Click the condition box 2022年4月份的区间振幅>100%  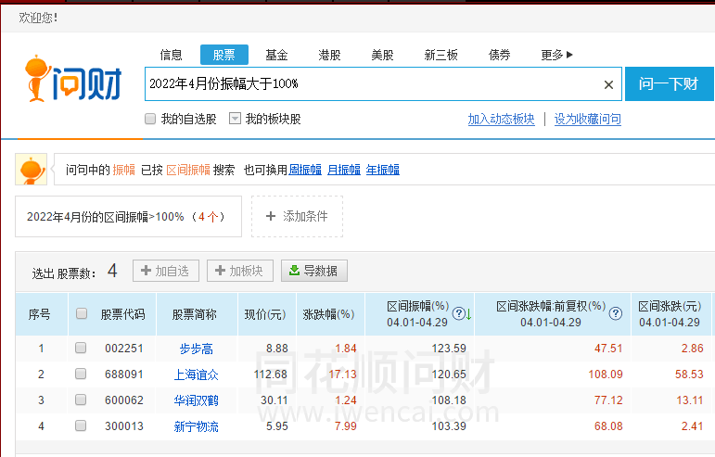pos(128,216)
